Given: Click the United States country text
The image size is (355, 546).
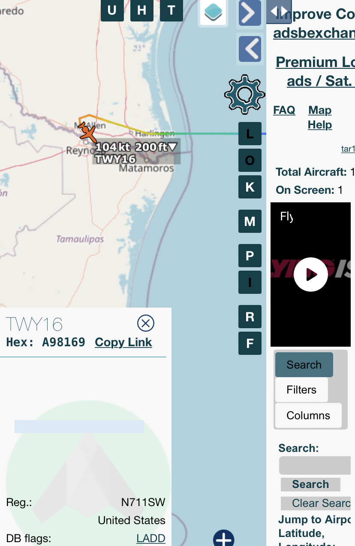Looking at the screenshot, I should pos(132,520).
